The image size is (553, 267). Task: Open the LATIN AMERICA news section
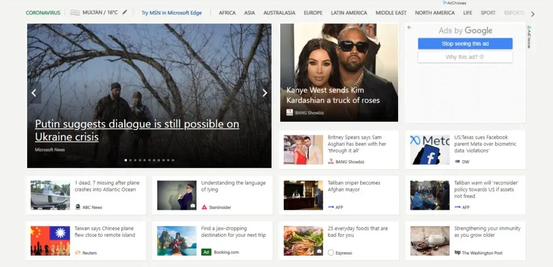point(349,13)
